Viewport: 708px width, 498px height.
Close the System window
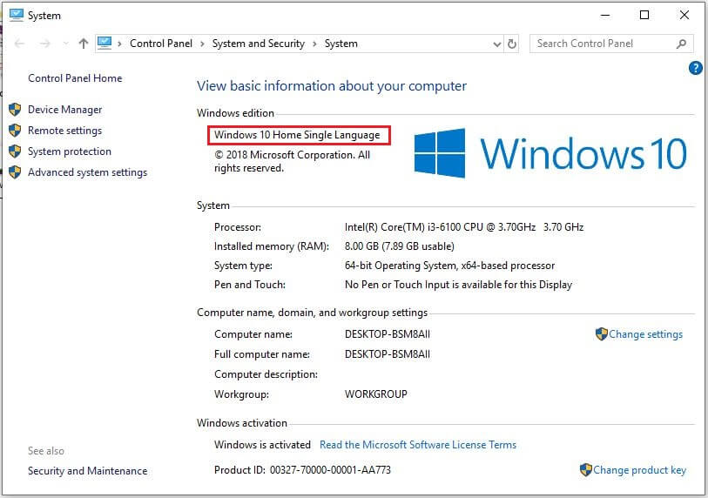[684, 15]
